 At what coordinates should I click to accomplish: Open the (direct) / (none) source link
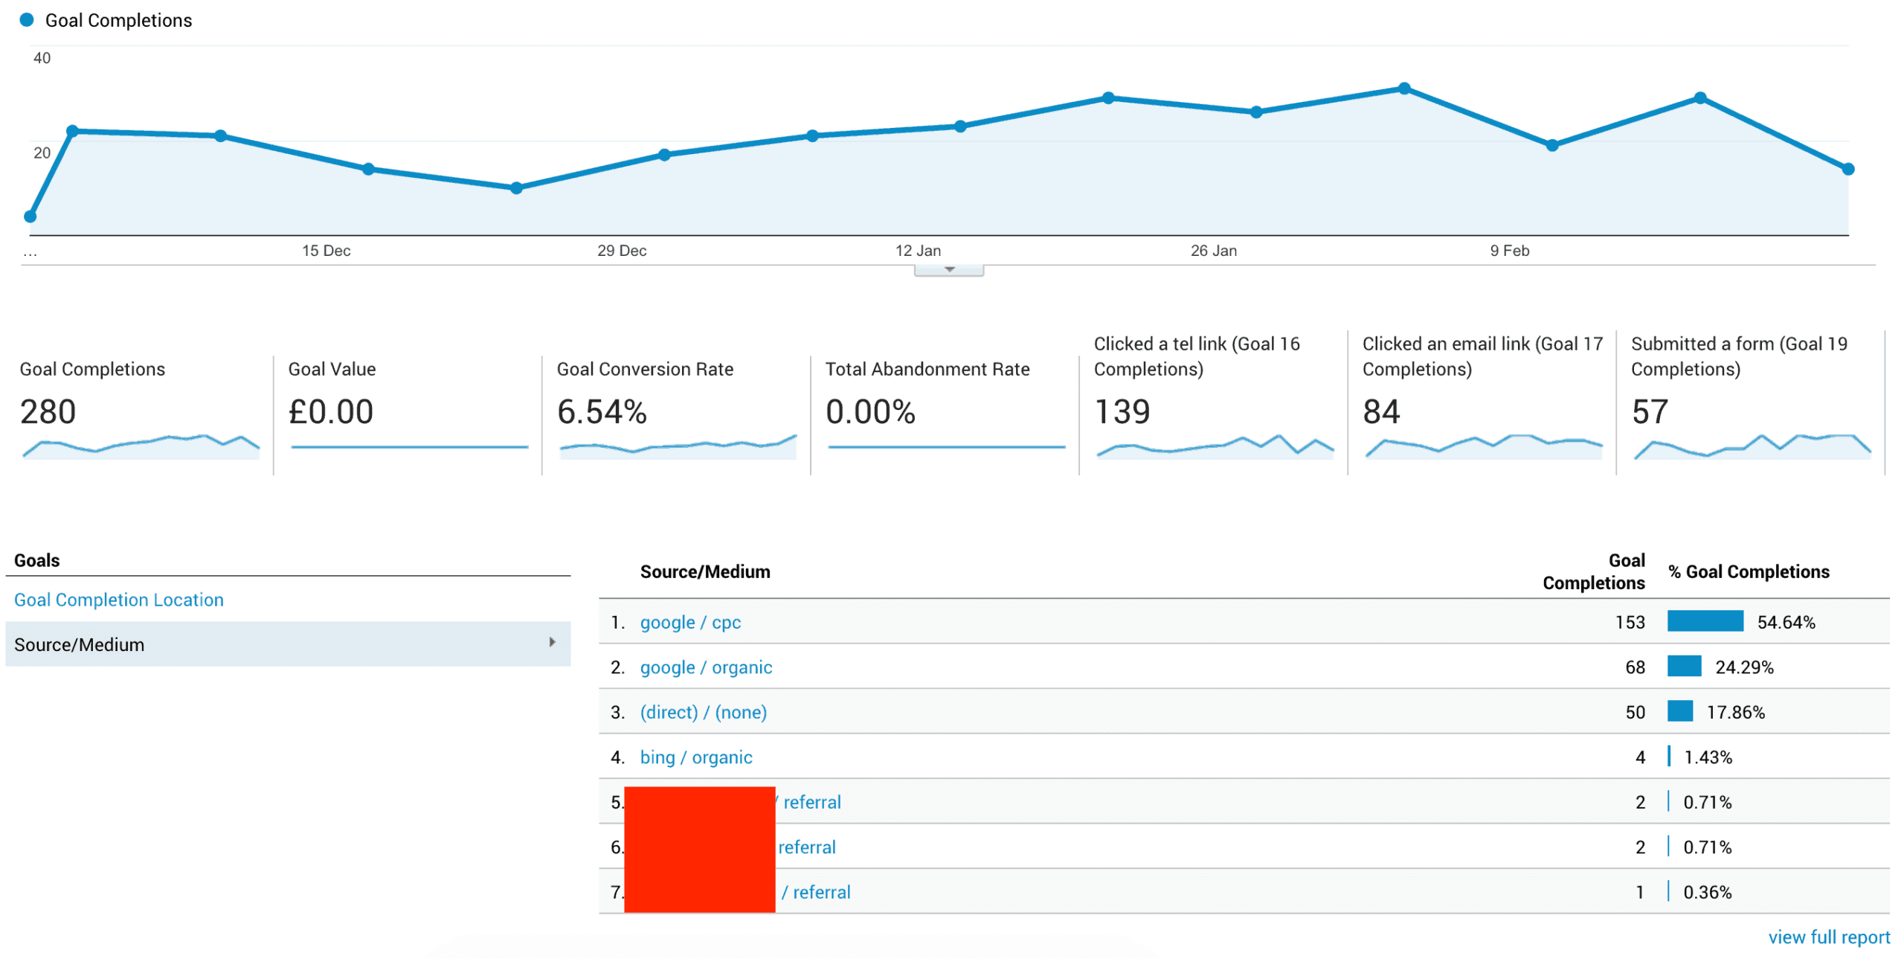pos(703,712)
